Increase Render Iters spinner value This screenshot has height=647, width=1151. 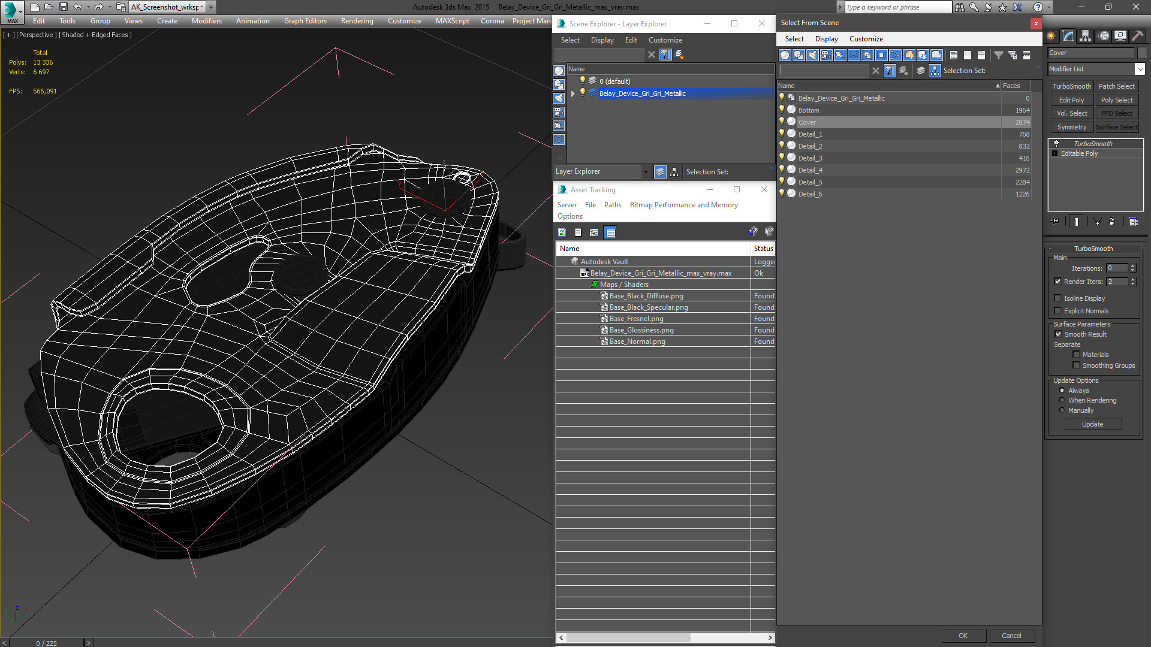click(x=1132, y=279)
